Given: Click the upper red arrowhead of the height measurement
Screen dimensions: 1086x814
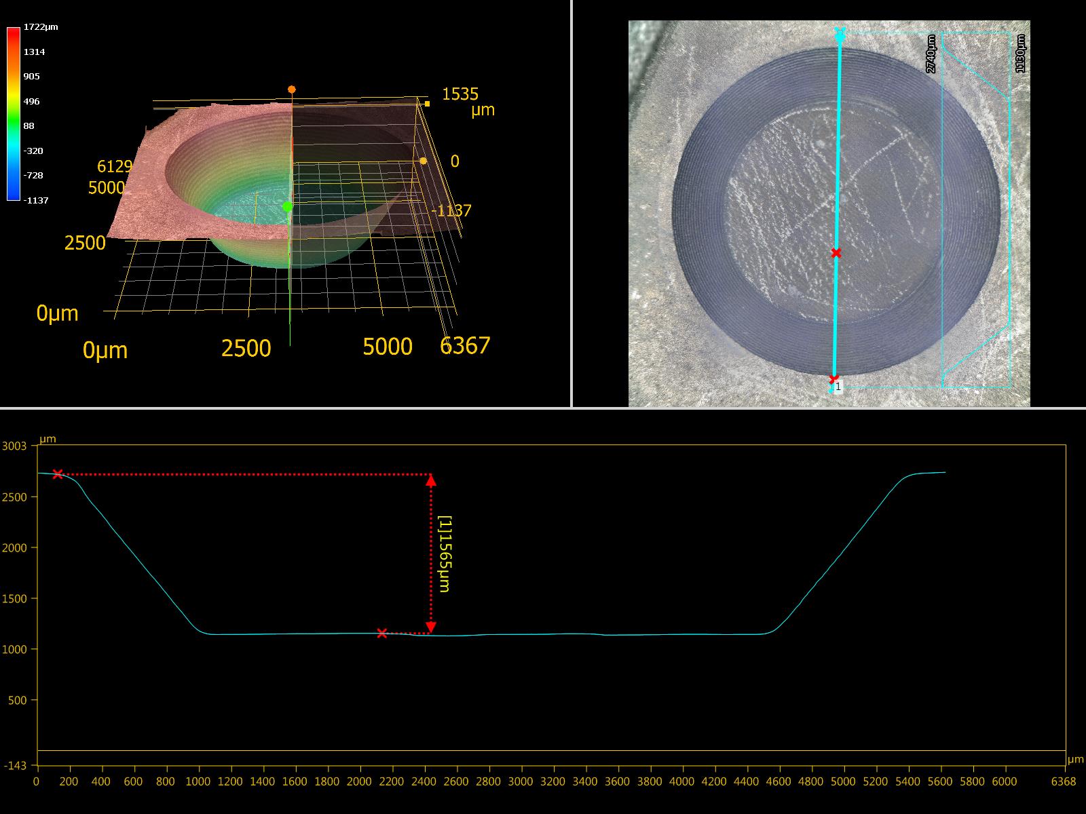Looking at the screenshot, I should coord(431,480).
